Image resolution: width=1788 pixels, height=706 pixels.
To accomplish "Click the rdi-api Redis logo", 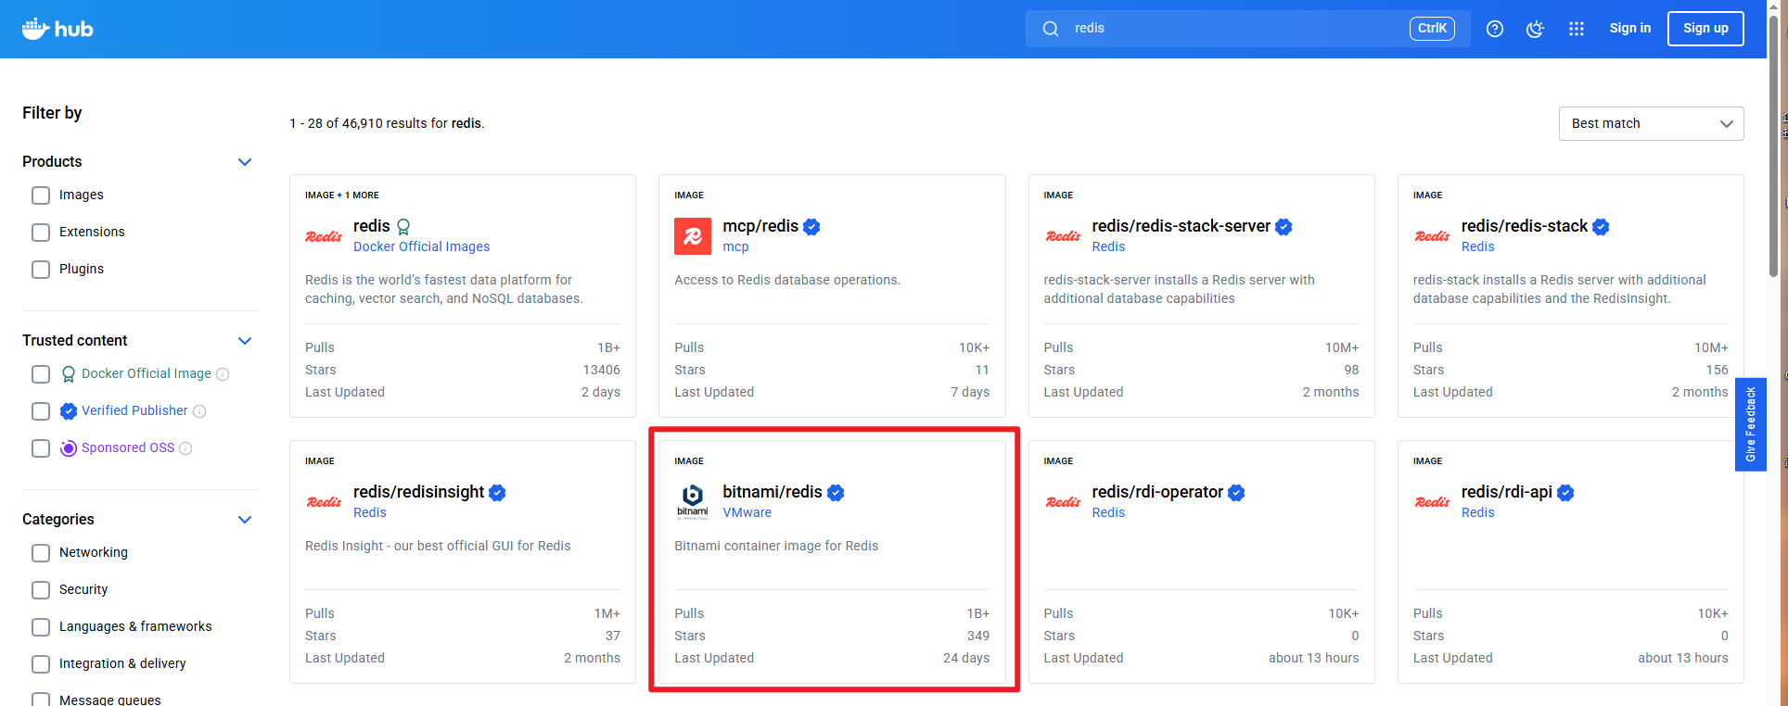I will pos(1432,502).
